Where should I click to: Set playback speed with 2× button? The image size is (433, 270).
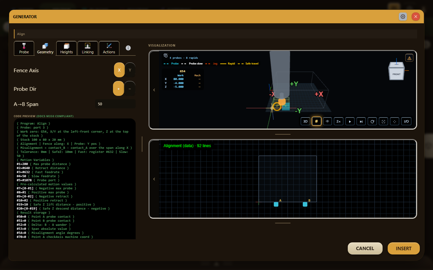point(339,121)
